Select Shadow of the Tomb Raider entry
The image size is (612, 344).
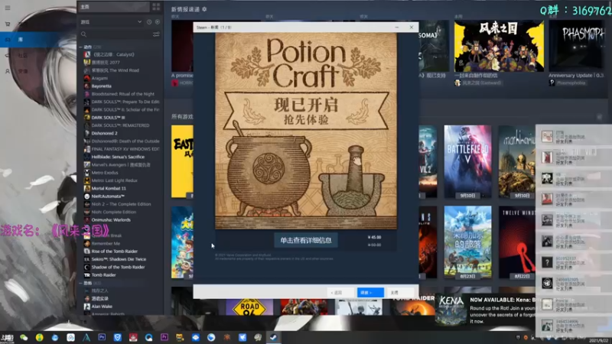(x=118, y=267)
